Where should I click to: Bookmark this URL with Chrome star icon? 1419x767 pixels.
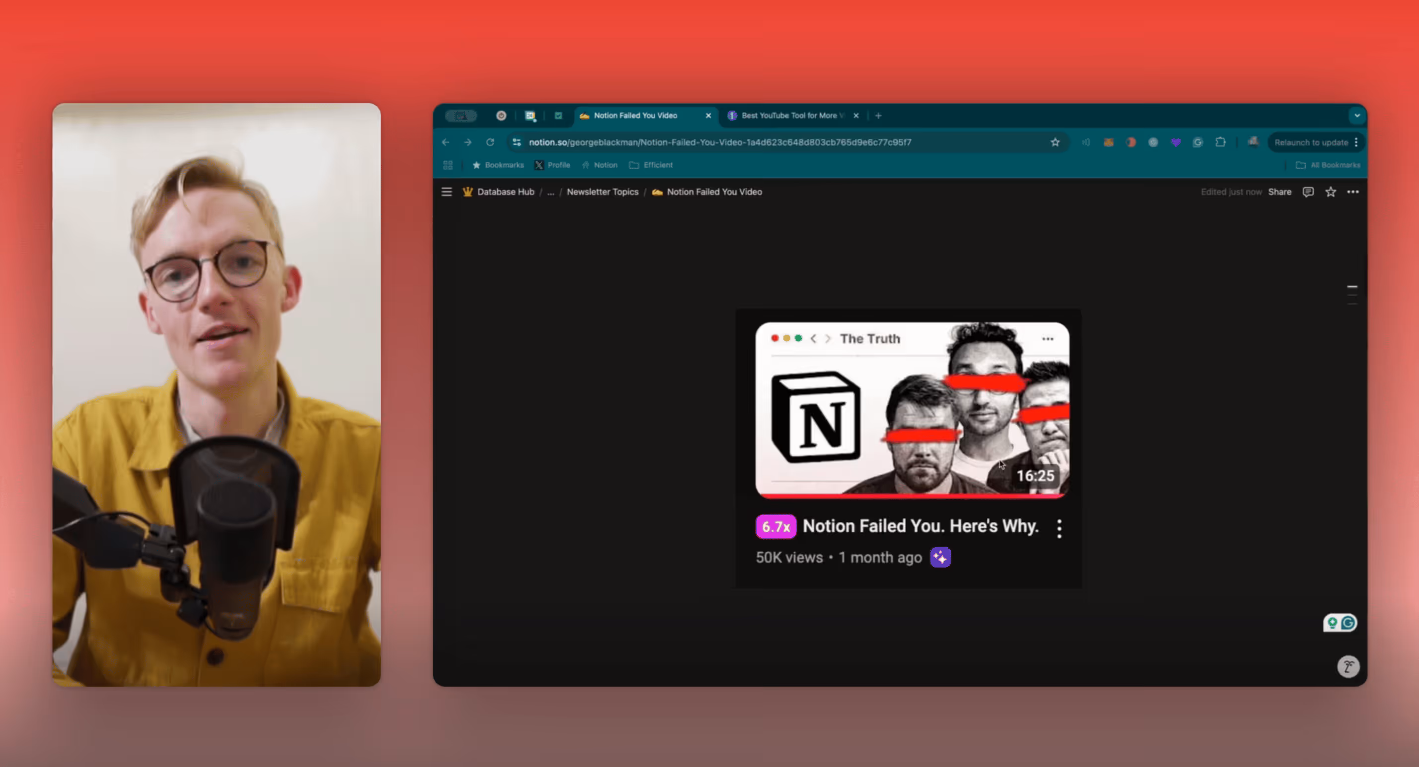click(1055, 142)
